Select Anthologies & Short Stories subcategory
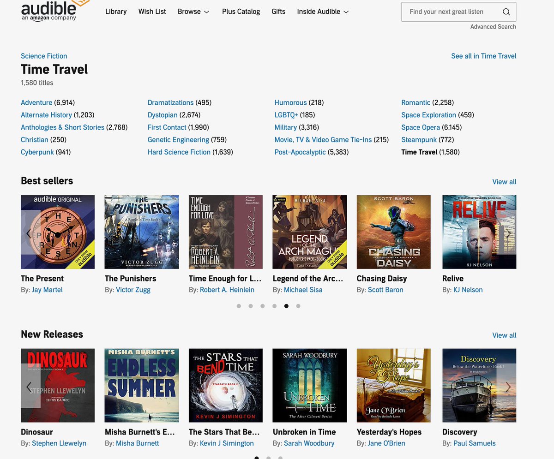The width and height of the screenshot is (554, 459). pyautogui.click(x=62, y=127)
